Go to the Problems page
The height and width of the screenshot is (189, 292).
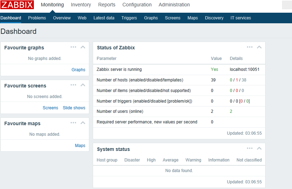coord(37,18)
